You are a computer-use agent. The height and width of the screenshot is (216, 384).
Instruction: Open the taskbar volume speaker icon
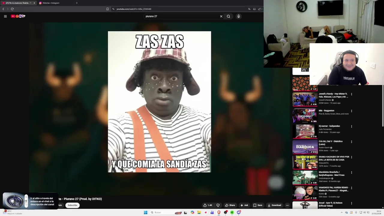[x=364, y=212]
